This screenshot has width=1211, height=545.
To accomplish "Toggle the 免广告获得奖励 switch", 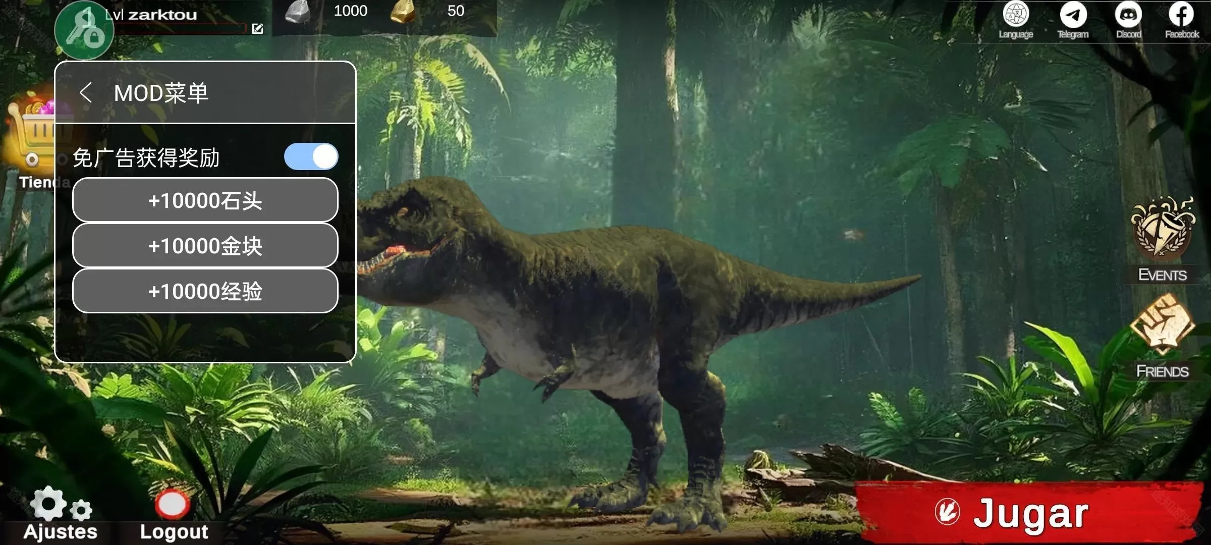I will point(311,157).
